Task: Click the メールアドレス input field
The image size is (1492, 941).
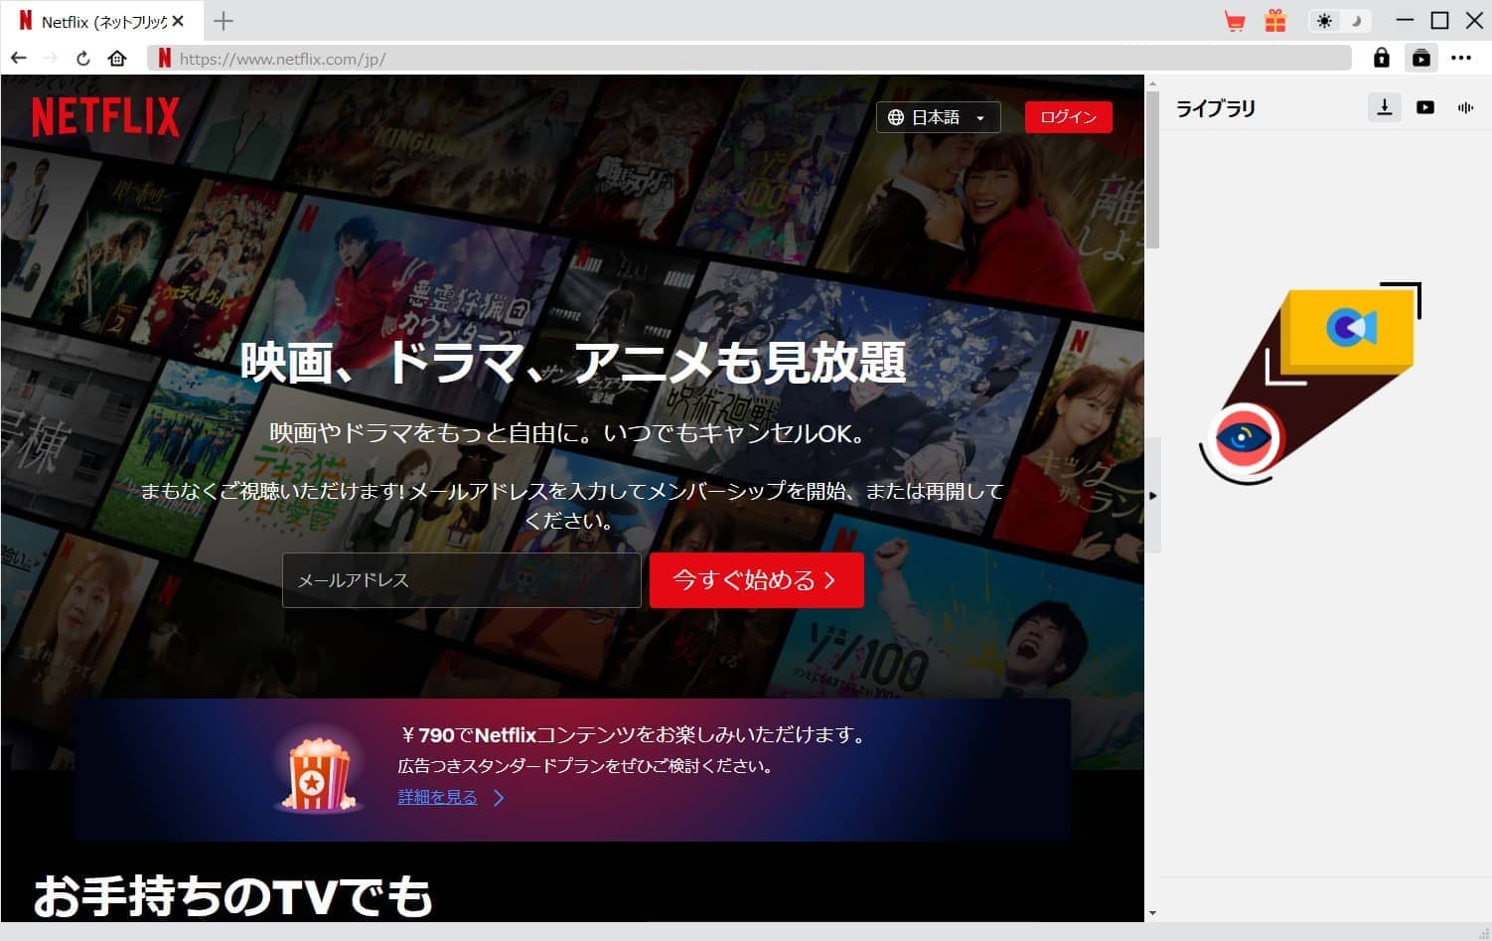Action: point(462,580)
